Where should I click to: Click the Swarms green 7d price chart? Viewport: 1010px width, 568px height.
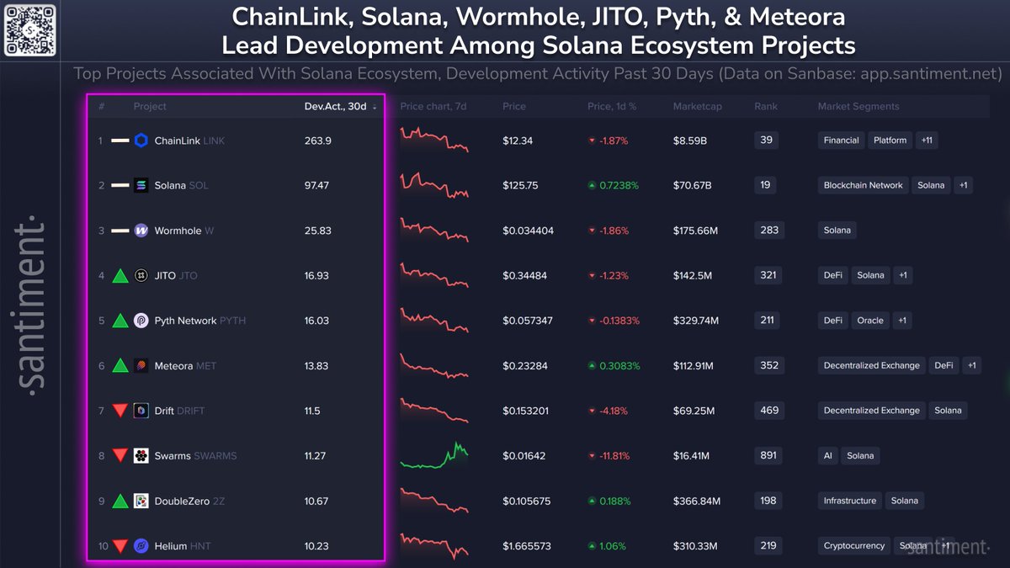tap(433, 455)
